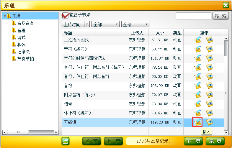The width and height of the screenshot is (232, 148).
Task: Select 和弦 folder in the tree
Action: 22,45
